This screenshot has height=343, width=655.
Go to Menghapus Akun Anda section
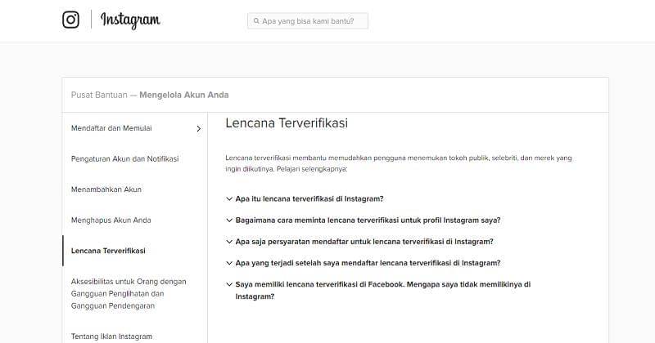[111, 220]
